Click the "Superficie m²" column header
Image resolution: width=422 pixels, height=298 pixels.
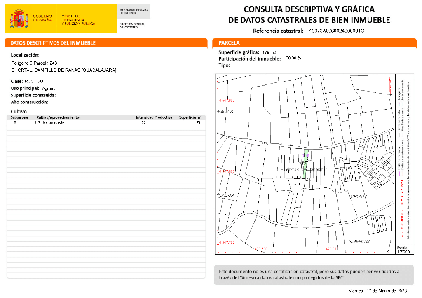tap(190, 117)
